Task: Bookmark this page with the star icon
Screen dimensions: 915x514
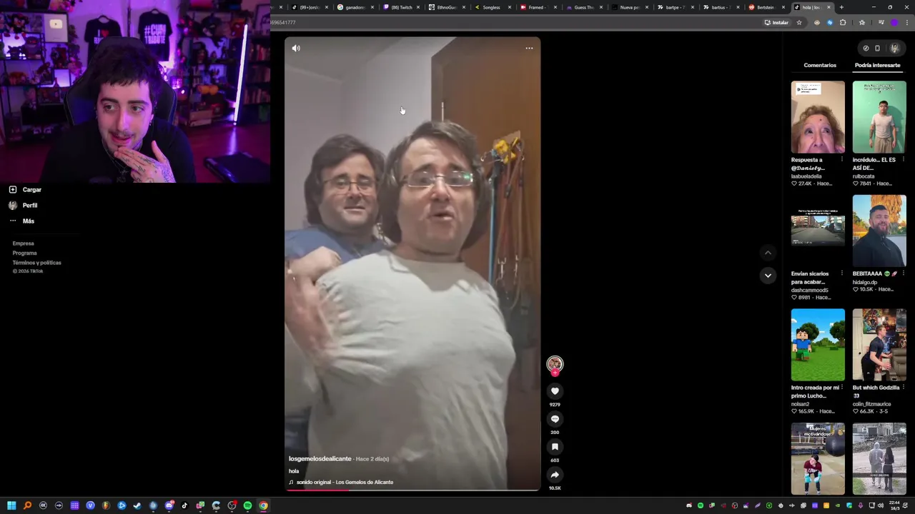Action: 799,22
